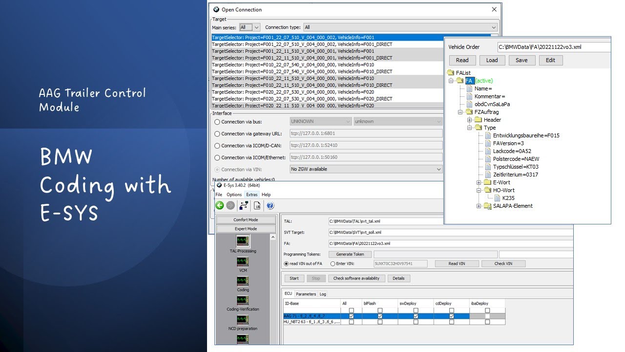Click the Header folder icon
Screen dimensions: 625x352
click(479, 120)
